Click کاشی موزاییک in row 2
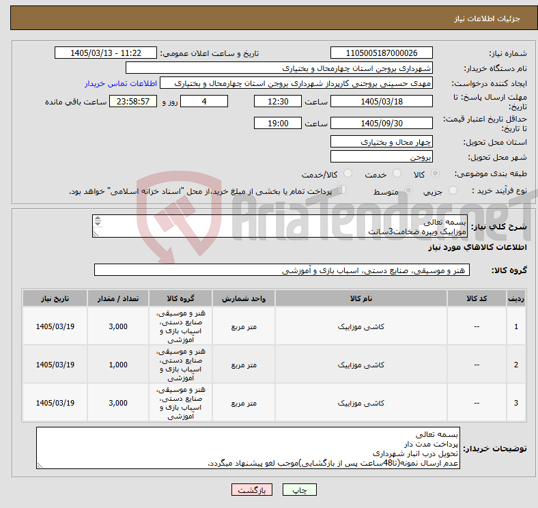This screenshot has width=538, height=508. click(x=361, y=365)
